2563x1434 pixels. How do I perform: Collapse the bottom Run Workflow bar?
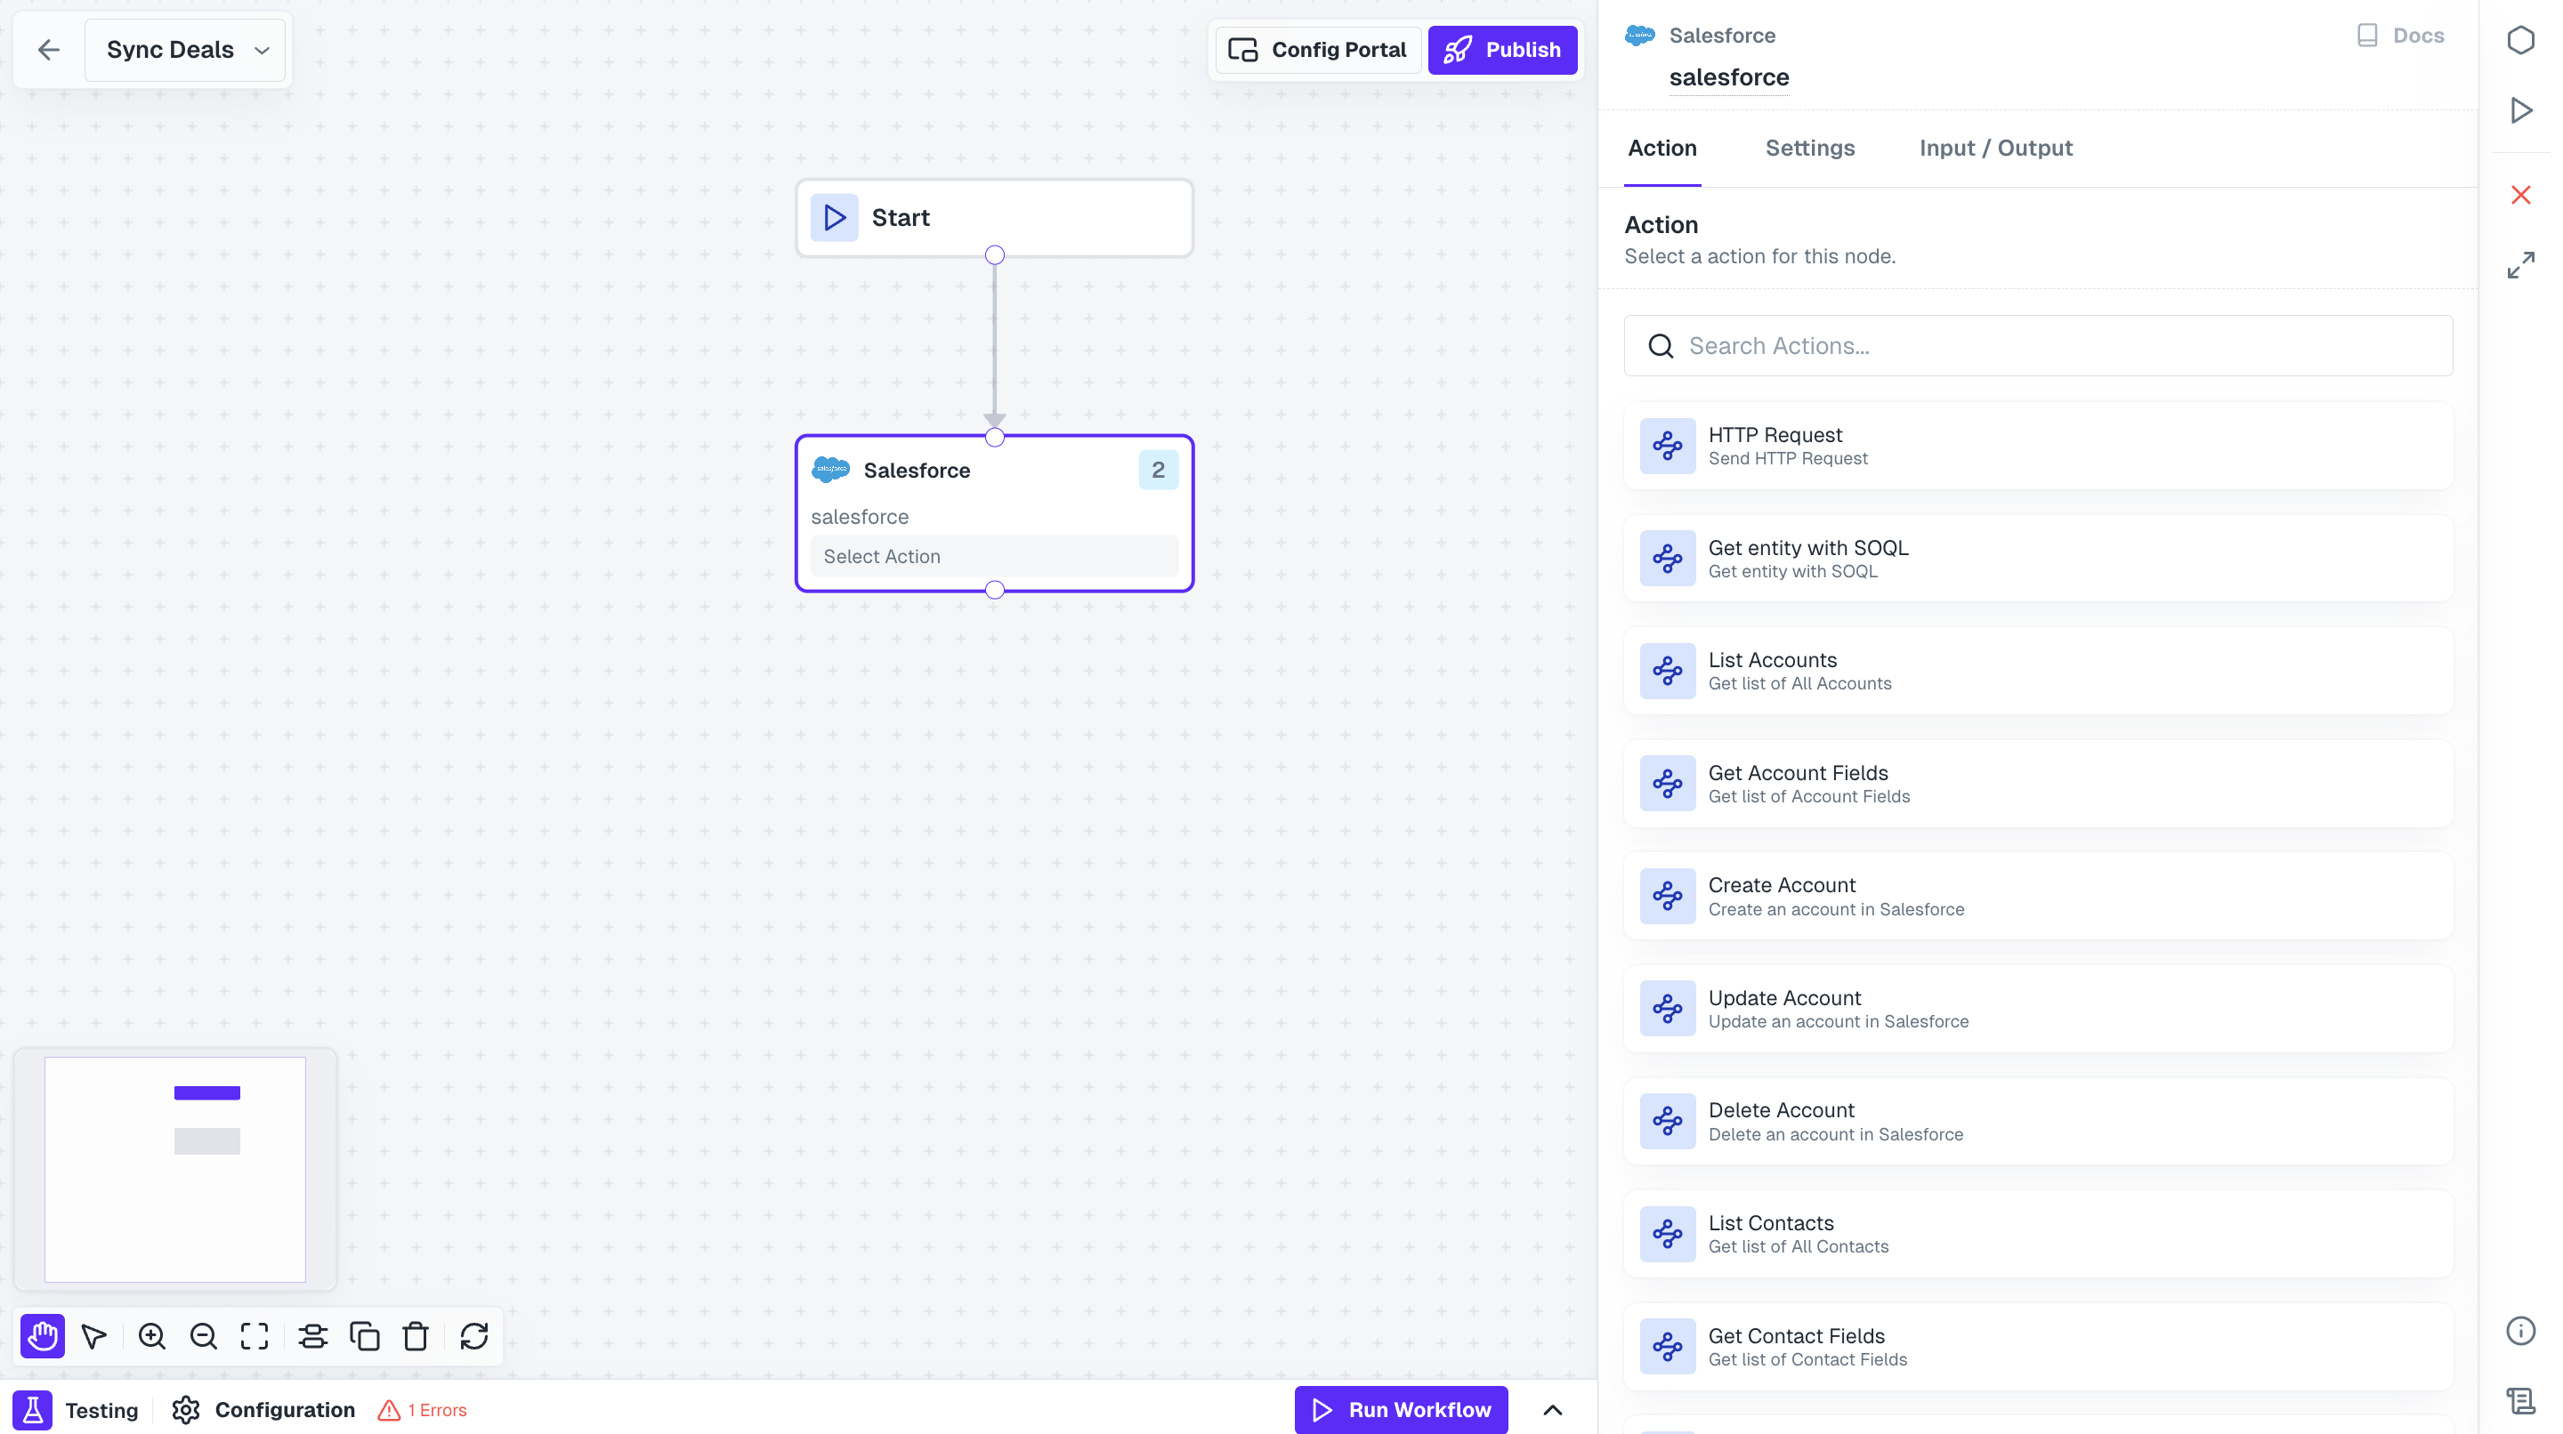[1553, 1409]
